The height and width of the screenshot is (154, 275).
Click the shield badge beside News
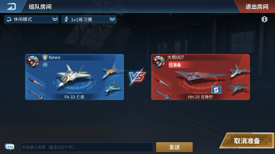pyautogui.click(x=45, y=57)
